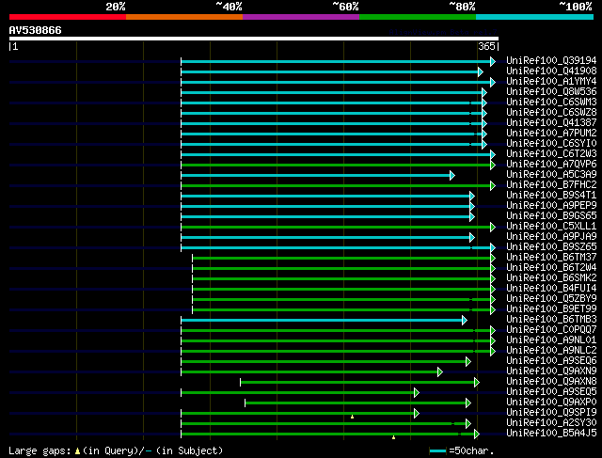Click the 50char scale legend bar
The height and width of the screenshot is (458, 602).
(438, 450)
